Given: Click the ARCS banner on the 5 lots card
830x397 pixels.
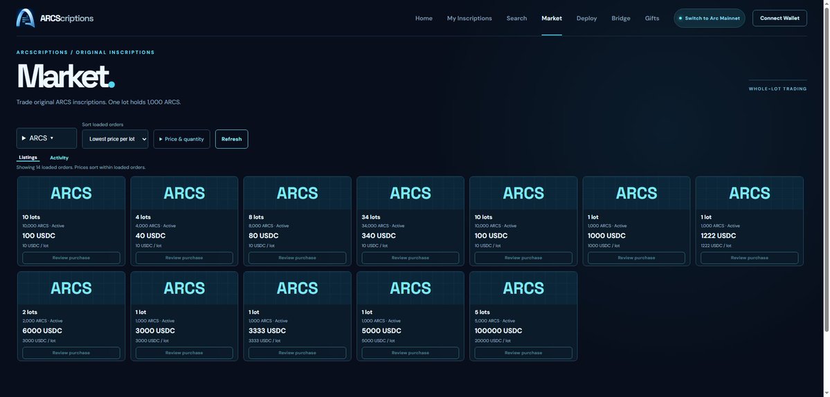Looking at the screenshot, I should click(x=523, y=288).
